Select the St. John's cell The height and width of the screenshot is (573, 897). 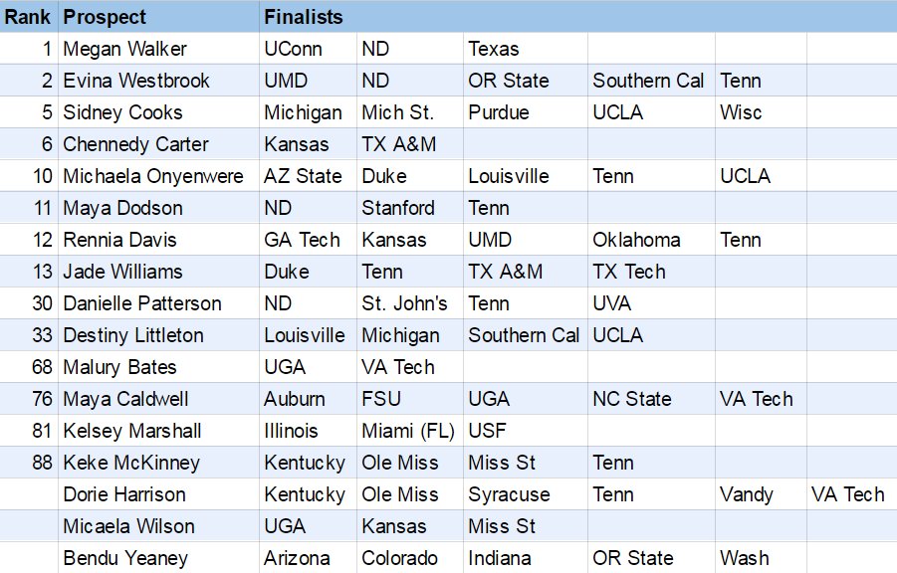point(409,303)
